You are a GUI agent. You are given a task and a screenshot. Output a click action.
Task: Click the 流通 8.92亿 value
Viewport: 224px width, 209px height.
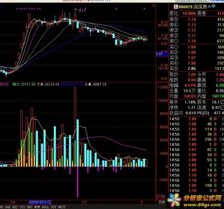(218, 107)
